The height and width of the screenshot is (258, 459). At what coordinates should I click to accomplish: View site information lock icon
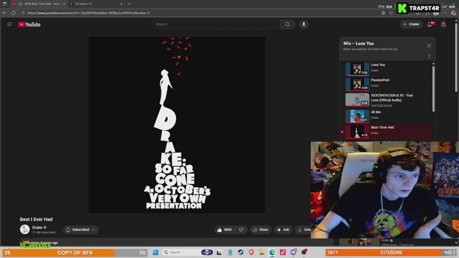(x=23, y=13)
